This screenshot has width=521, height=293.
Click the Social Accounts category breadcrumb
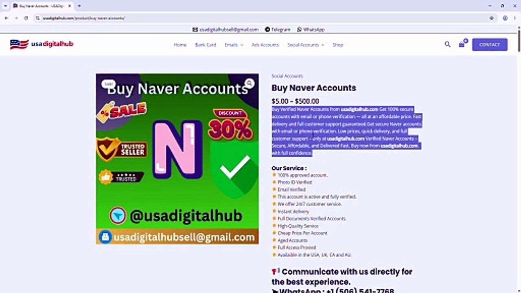pyautogui.click(x=287, y=76)
